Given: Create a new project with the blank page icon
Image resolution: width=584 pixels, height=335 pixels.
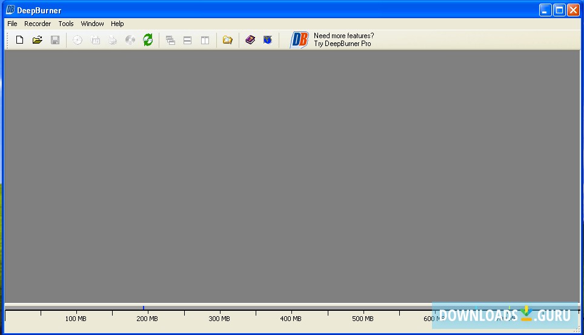Looking at the screenshot, I should click(x=20, y=40).
